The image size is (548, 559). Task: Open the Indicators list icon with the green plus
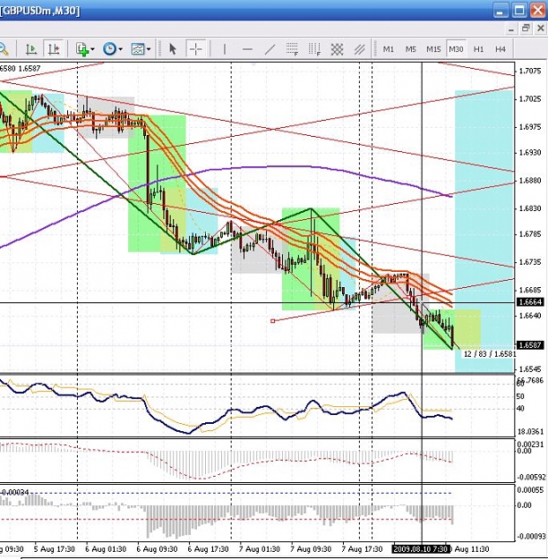click(82, 49)
